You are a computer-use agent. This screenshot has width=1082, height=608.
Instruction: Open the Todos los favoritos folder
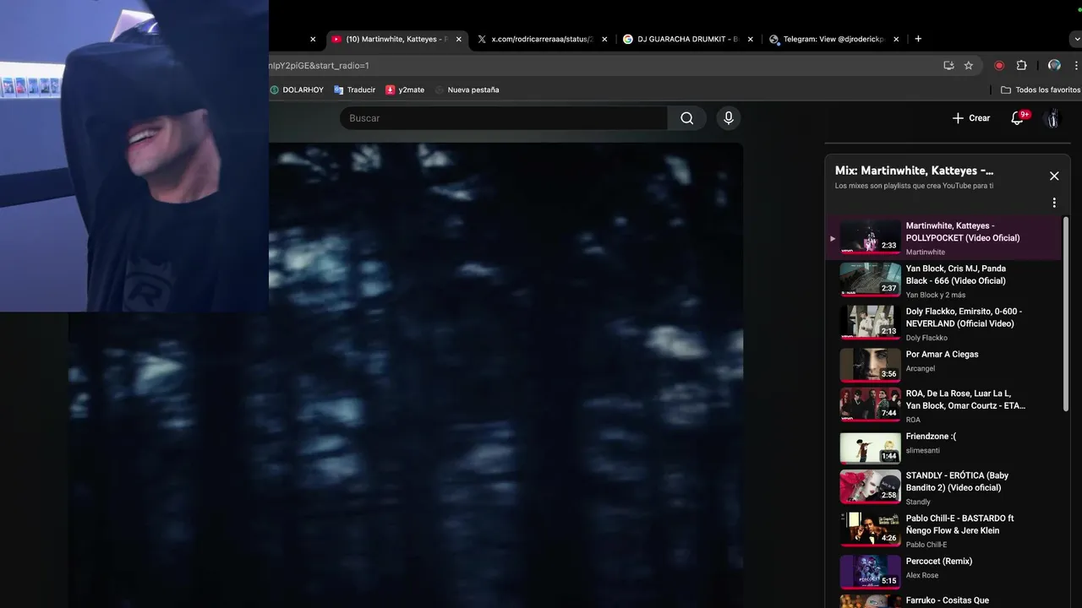point(1041,90)
